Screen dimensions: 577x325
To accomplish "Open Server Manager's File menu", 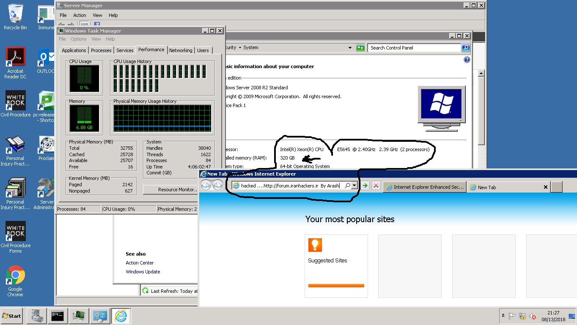I will (63, 15).
